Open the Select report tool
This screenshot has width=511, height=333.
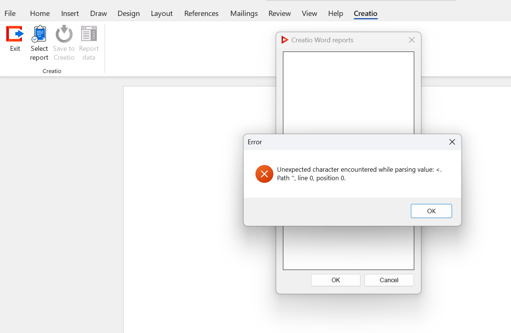(39, 43)
